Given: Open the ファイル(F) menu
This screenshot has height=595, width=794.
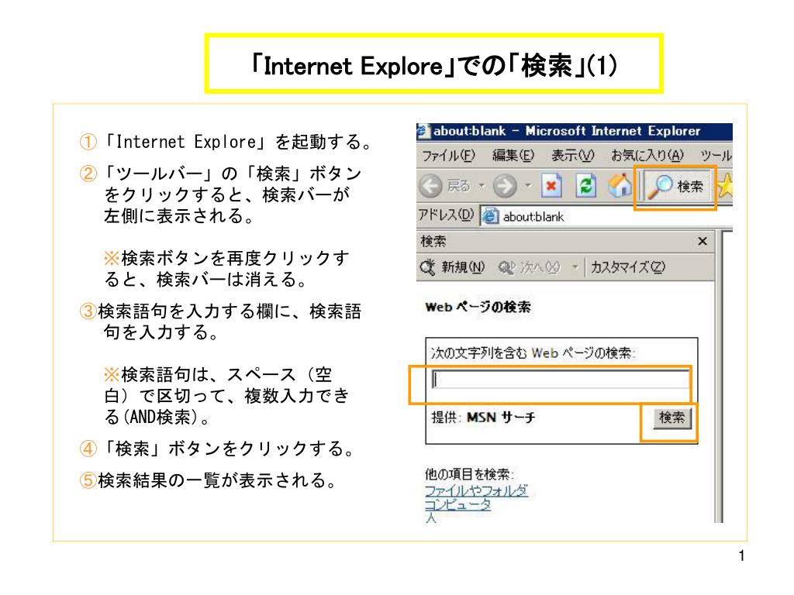Looking at the screenshot, I should coord(449,155).
